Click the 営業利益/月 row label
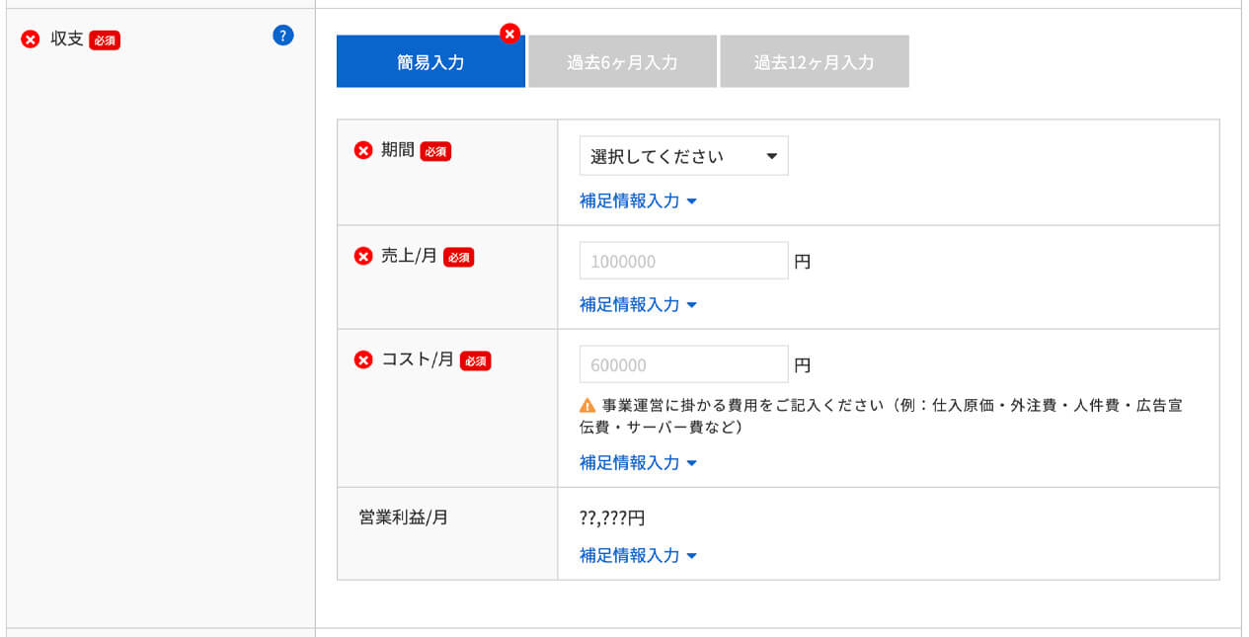The height and width of the screenshot is (637, 1249). pyautogui.click(x=404, y=517)
